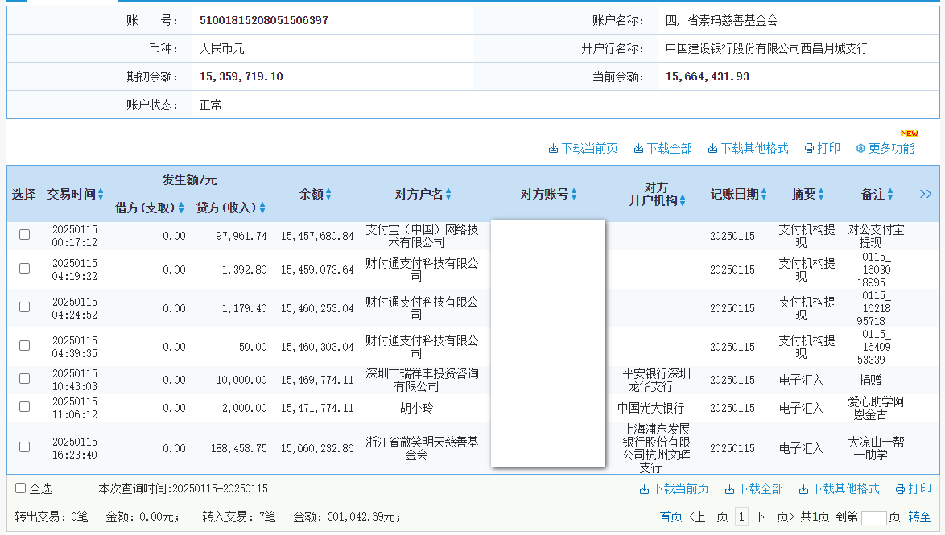The image size is (945, 535).
Task: Click top 下载当前页 download icon
Action: tap(553, 149)
